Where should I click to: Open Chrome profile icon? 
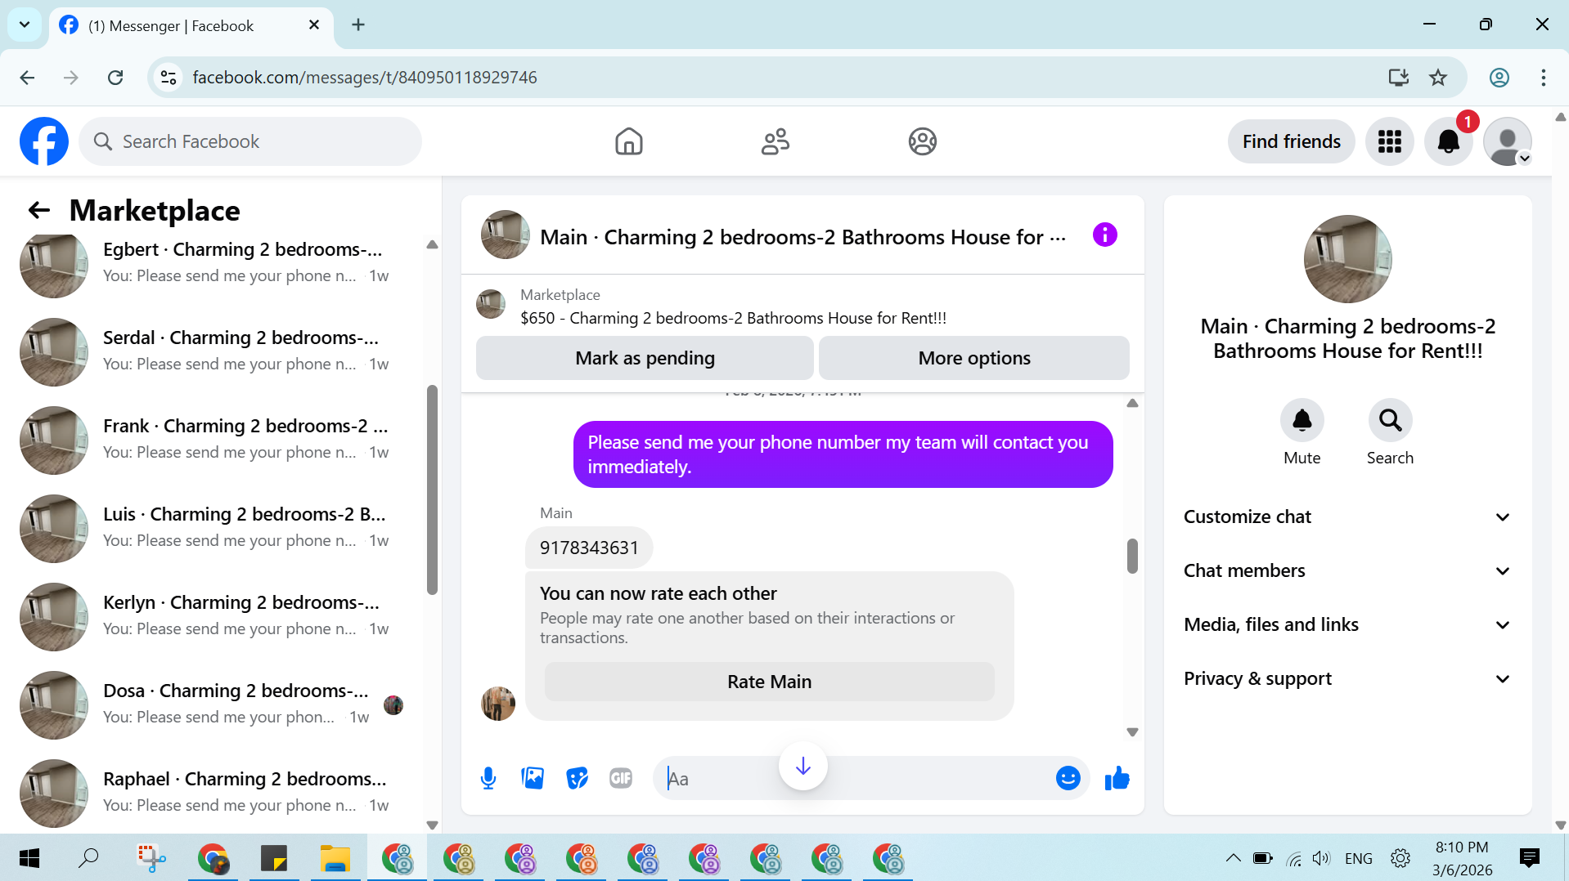click(x=1499, y=78)
